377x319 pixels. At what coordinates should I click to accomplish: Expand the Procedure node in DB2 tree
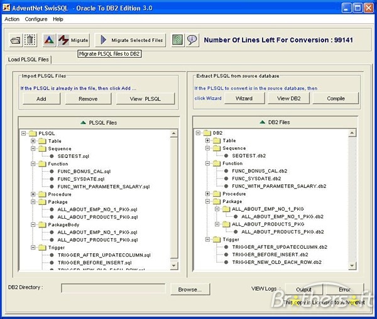pyautogui.click(x=208, y=194)
